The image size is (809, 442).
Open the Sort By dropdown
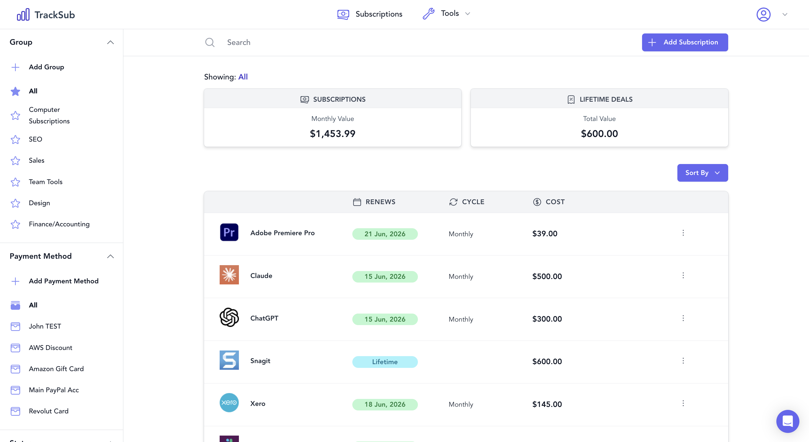pos(703,173)
